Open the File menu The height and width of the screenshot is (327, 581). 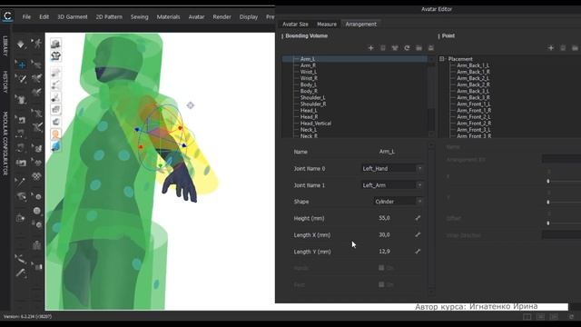[x=26, y=16]
